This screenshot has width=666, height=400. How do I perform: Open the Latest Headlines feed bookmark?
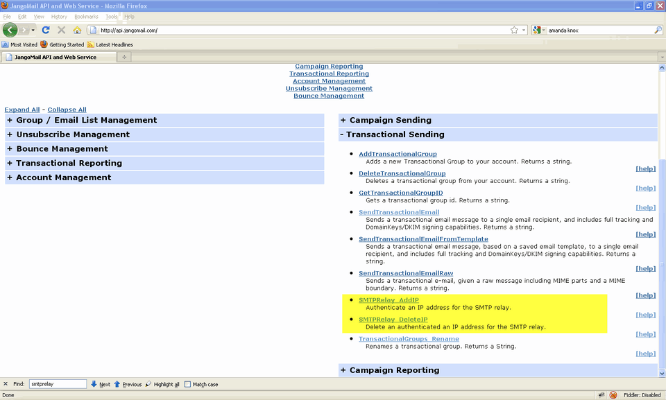tap(110, 44)
